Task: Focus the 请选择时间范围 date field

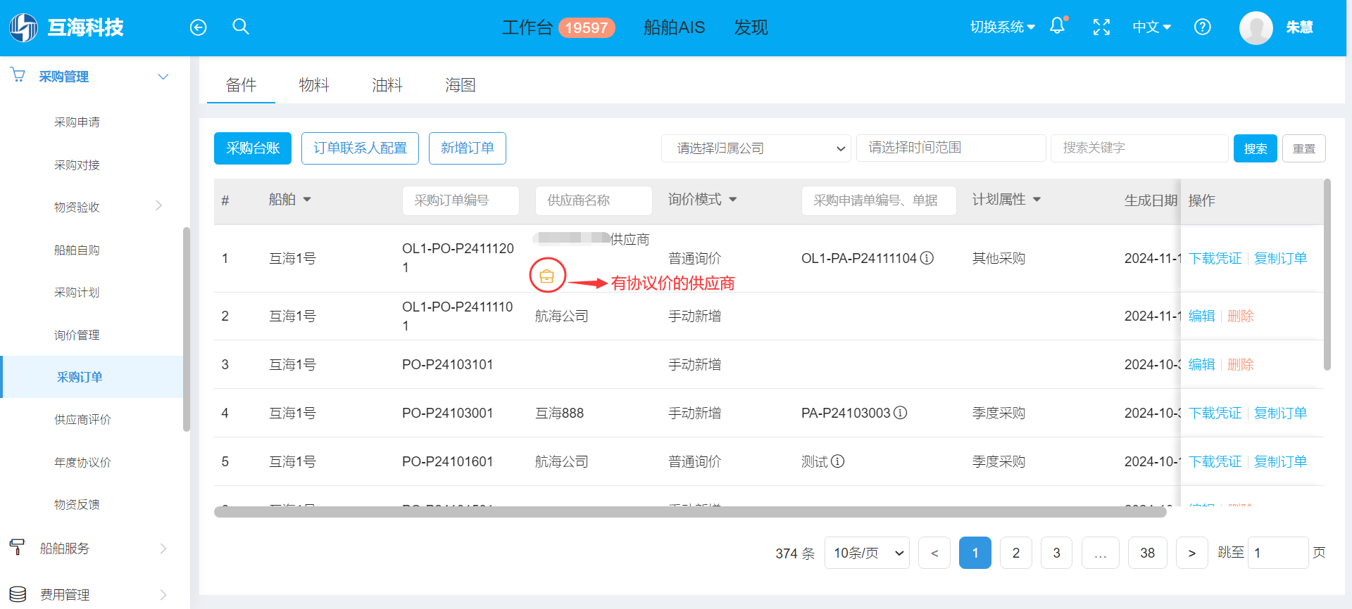Action: point(951,148)
